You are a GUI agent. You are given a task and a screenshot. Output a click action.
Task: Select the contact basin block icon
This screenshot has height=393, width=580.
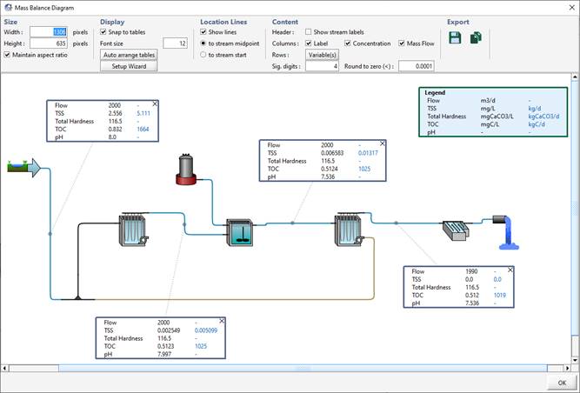tap(456, 230)
